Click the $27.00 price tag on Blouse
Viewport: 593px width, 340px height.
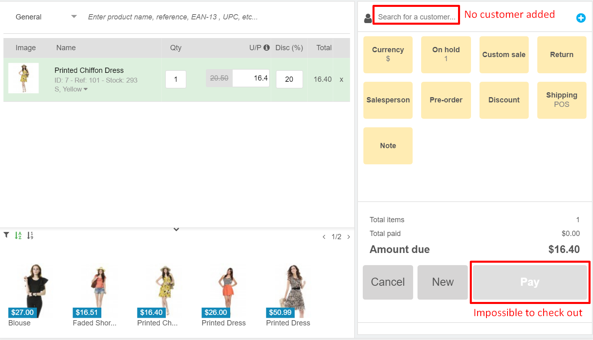tap(22, 312)
